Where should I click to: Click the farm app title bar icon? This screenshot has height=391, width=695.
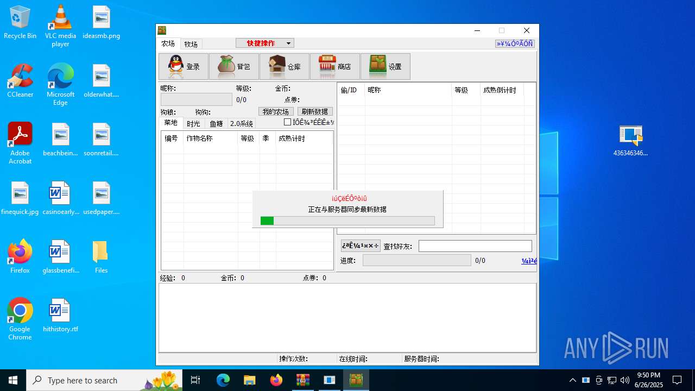[162, 30]
